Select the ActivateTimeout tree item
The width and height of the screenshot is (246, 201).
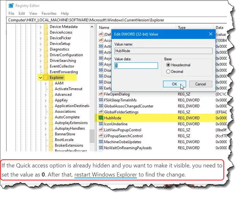pyautogui.click(x=68, y=89)
